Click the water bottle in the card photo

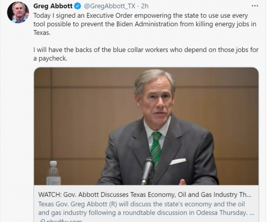54,173
